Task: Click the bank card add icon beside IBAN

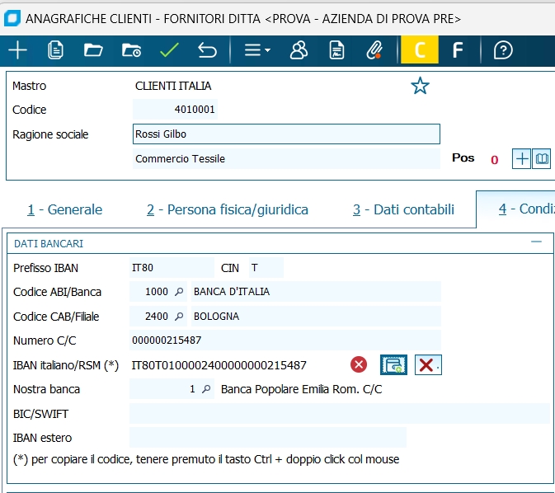Action: tap(393, 364)
